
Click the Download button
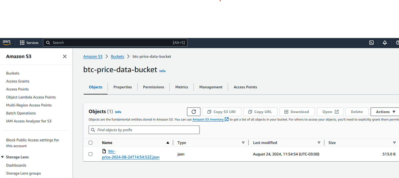[297, 112]
